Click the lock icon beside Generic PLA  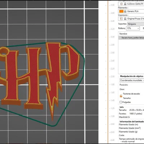click(125, 11)
